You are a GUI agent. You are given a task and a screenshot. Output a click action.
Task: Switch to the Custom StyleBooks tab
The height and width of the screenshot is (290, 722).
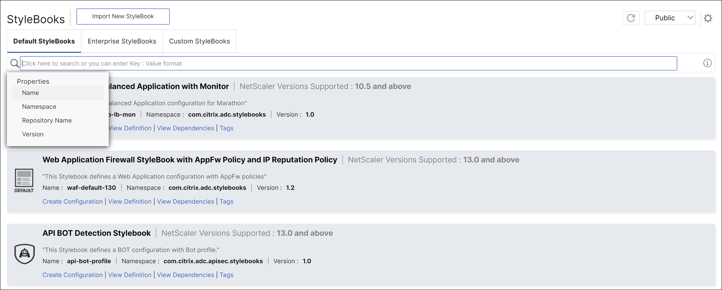coord(199,41)
